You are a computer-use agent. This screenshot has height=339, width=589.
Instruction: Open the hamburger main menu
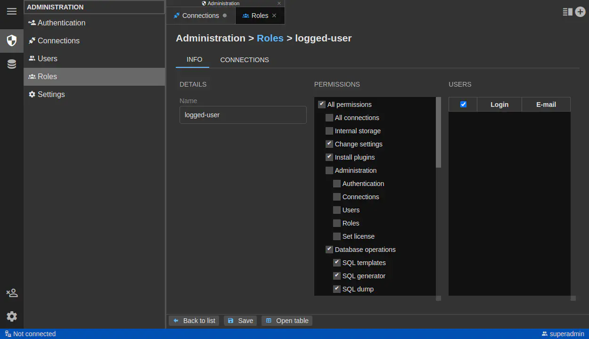[12, 11]
